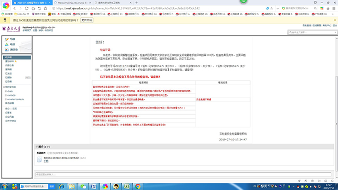Dismiss the save-password notification bar
Image resolution: width=338 pixels, height=190 pixels.
pos(335,20)
